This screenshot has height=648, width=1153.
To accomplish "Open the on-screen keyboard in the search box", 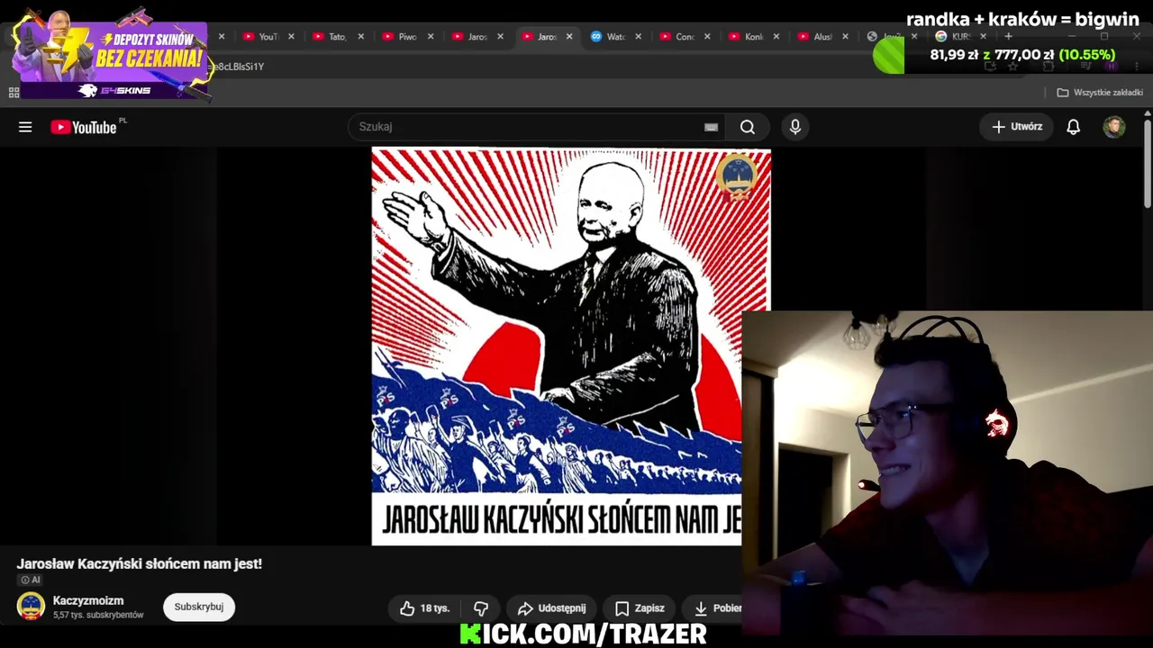I will coord(711,127).
